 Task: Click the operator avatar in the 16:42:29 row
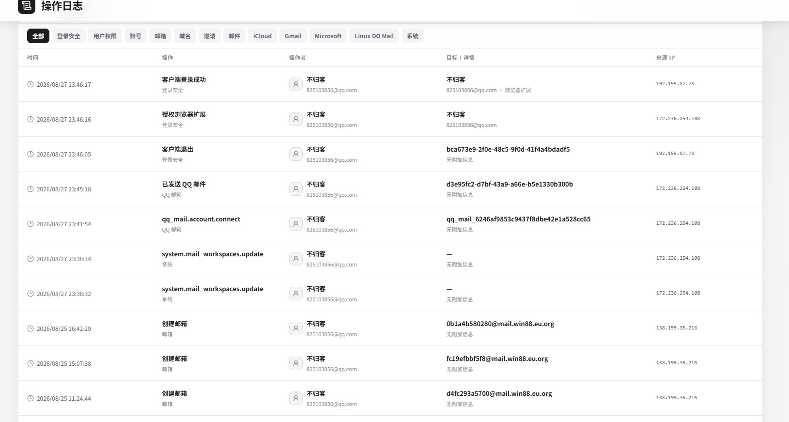coord(296,328)
